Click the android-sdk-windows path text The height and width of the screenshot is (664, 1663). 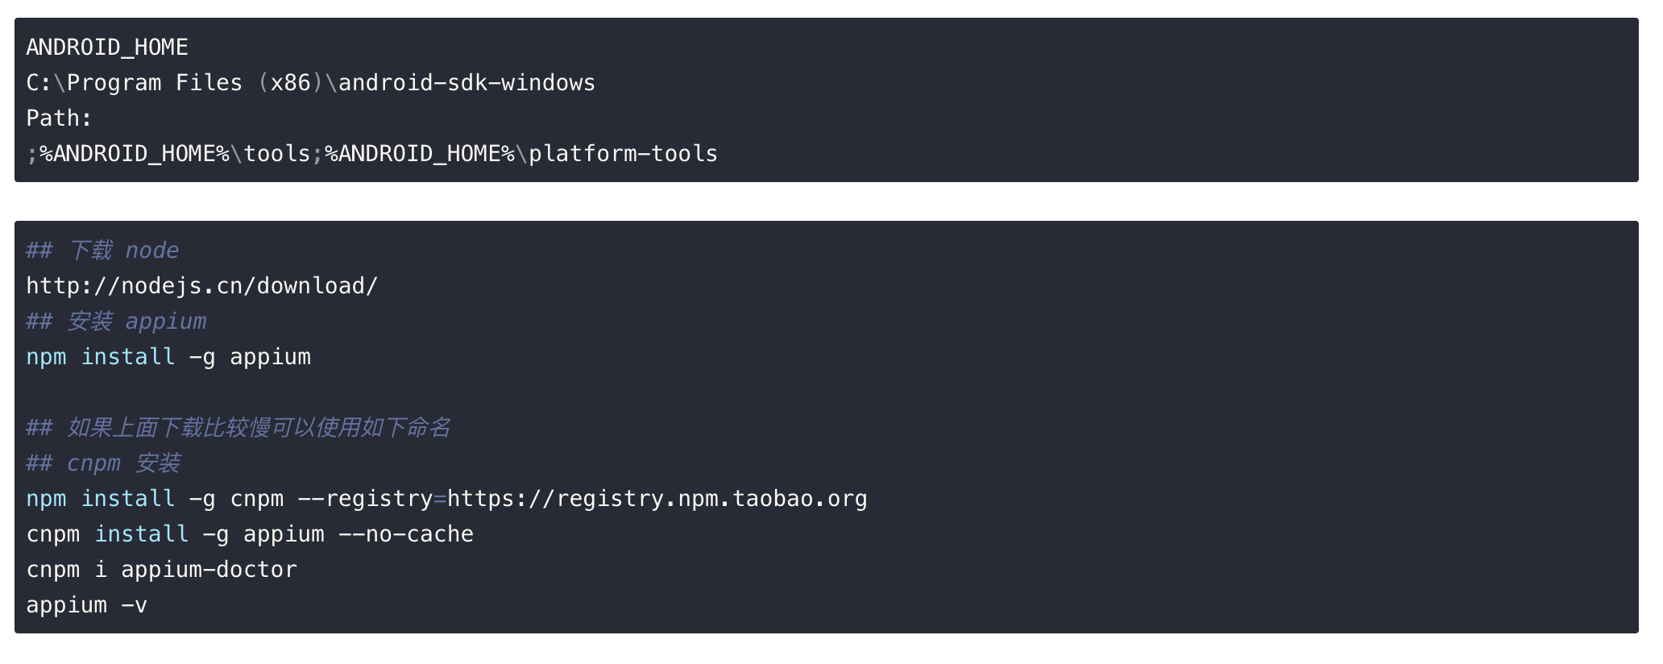(x=467, y=83)
